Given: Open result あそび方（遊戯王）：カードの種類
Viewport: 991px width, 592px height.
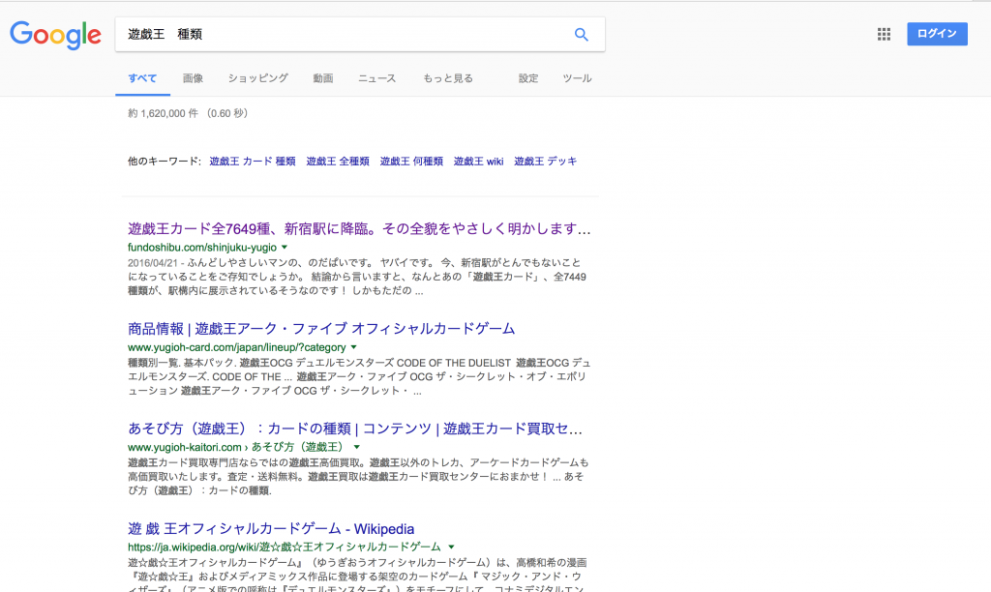Looking at the screenshot, I should (355, 429).
